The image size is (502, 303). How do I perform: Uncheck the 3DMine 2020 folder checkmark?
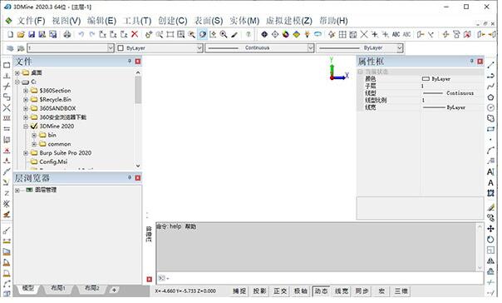[34, 126]
